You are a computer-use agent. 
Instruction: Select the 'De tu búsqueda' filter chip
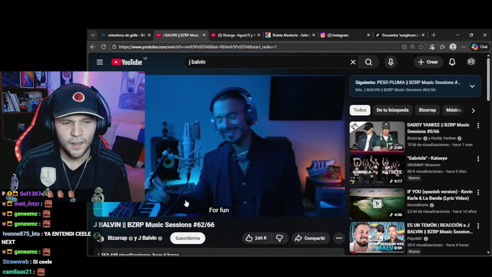click(x=392, y=110)
